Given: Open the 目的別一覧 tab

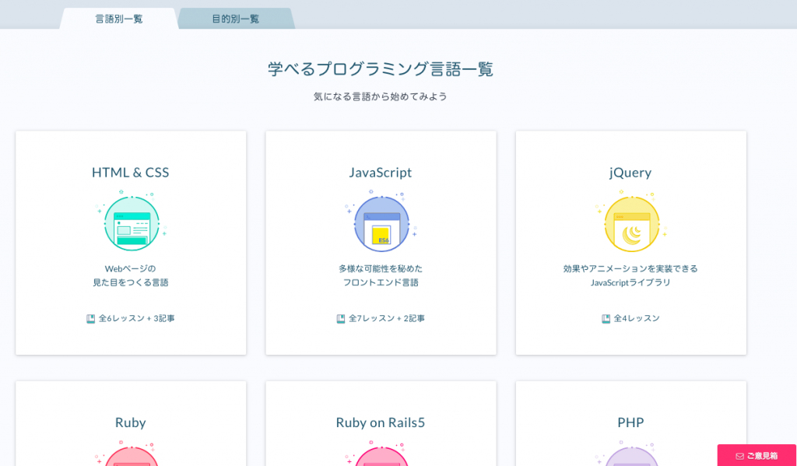Looking at the screenshot, I should pyautogui.click(x=236, y=19).
